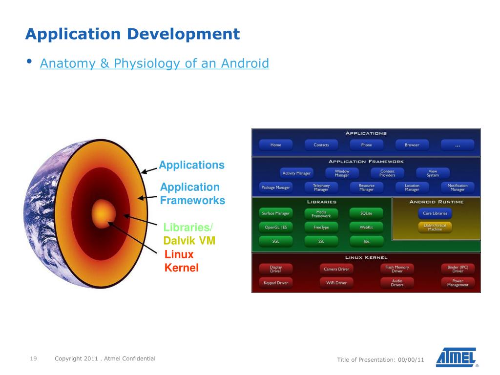Click the Flash Memory Driver box
This screenshot has width=500, height=375.
(x=397, y=269)
